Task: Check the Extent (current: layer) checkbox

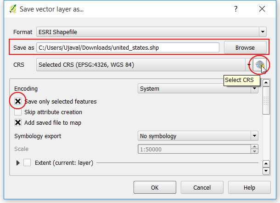Action: (27, 163)
